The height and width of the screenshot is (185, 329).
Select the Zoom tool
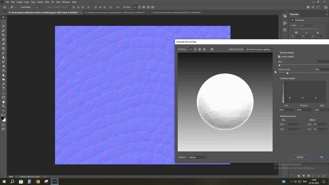4,106
